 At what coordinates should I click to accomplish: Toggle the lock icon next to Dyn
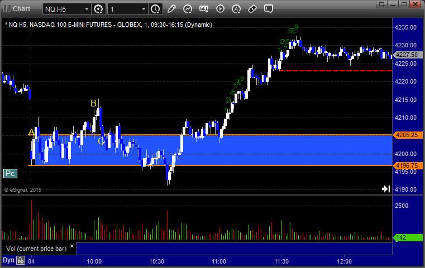pos(21,260)
